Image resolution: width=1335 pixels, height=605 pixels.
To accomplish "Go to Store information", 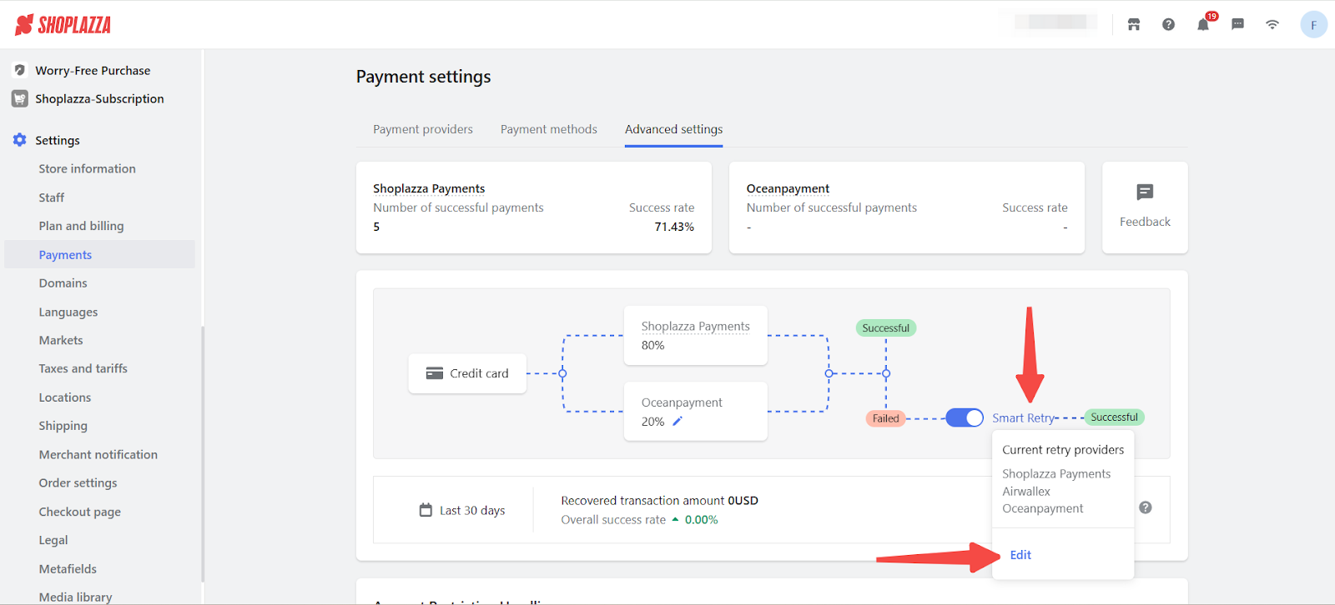I will 87,168.
